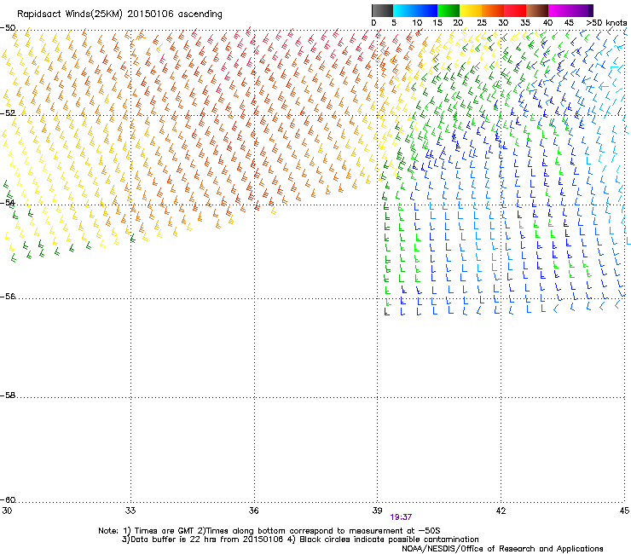This screenshot has width=631, height=554.
Task: Click the note line 'Times are GMT'
Action: [x=165, y=531]
